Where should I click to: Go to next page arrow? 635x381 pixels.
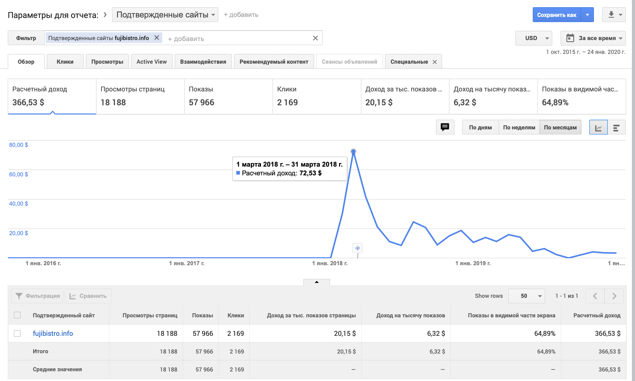click(614, 296)
